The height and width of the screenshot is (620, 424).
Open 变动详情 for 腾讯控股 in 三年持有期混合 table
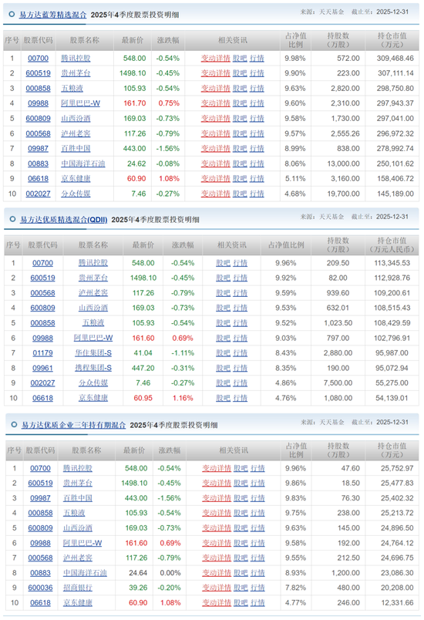pos(217,468)
